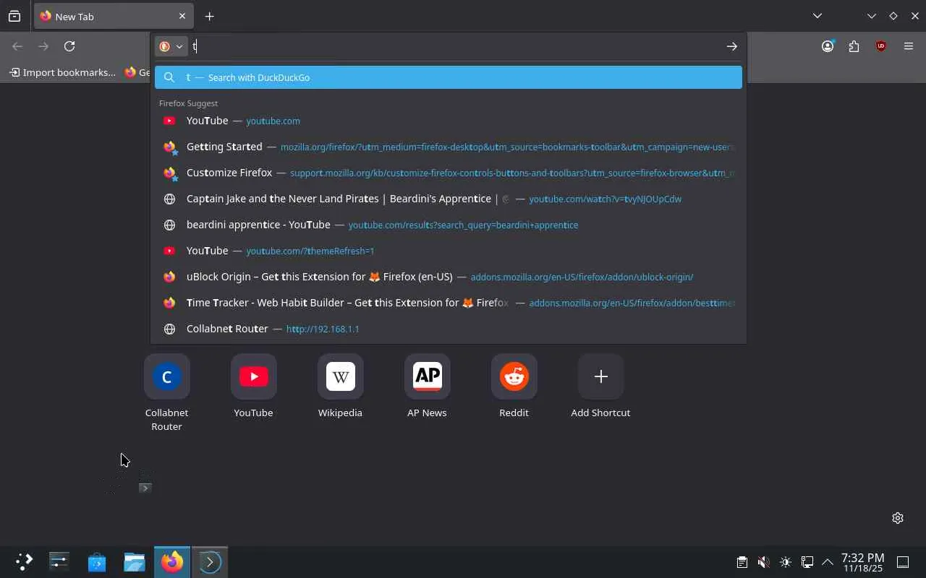This screenshot has height=578, width=926.
Task: Launch the Discover store from the taskbar
Action: 97,562
